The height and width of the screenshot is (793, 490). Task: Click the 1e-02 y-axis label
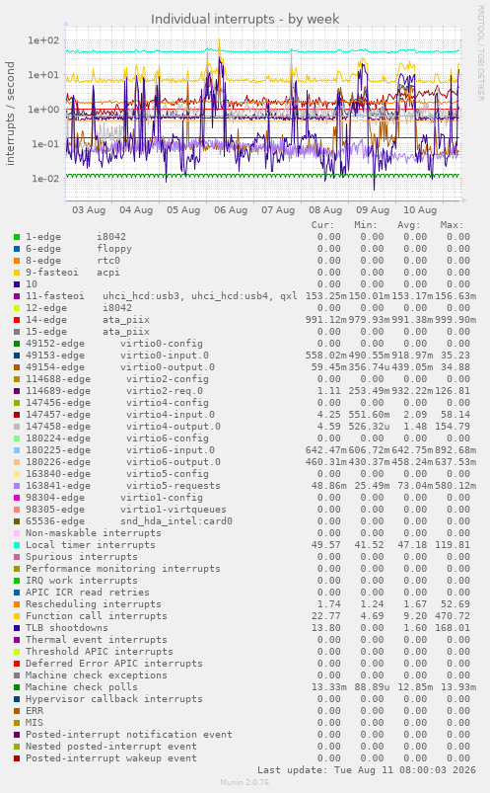click(x=45, y=179)
